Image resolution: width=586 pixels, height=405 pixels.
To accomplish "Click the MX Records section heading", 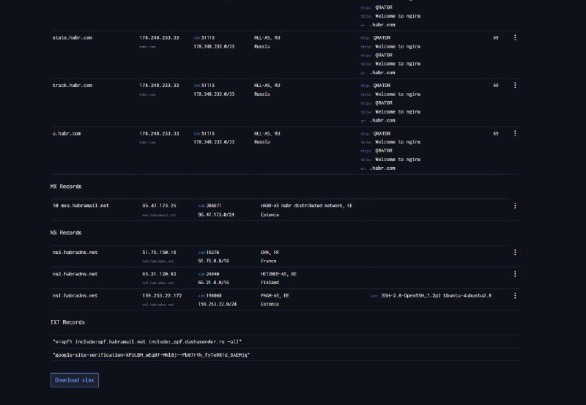I will coord(66,187).
